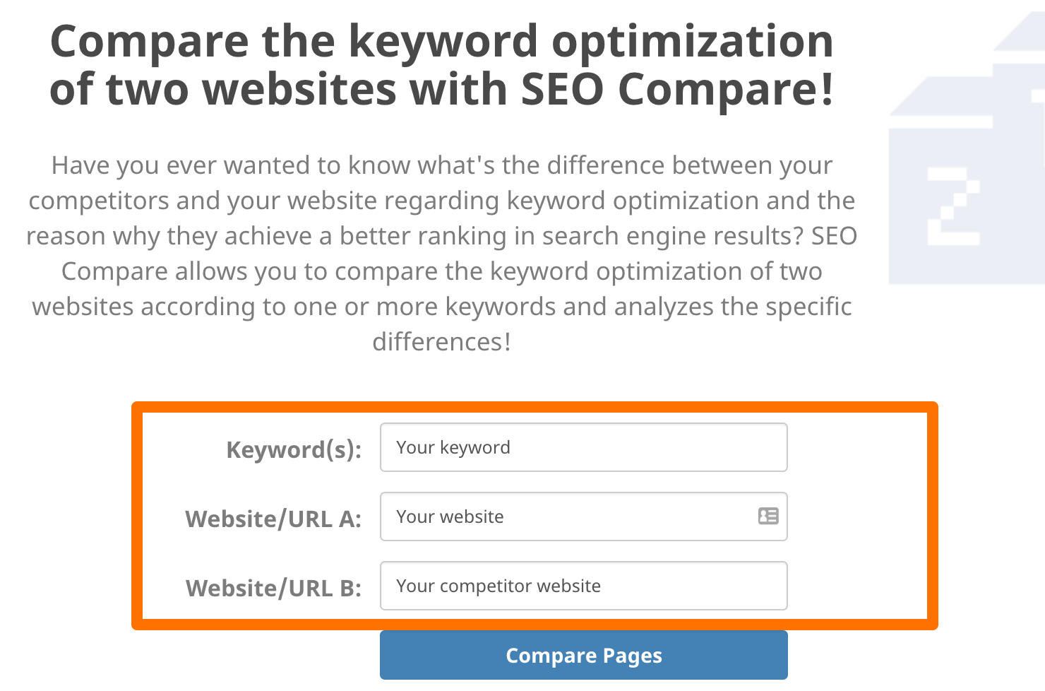The image size is (1045, 691).
Task: Click the "Your website" placeholder text
Action: pos(450,516)
